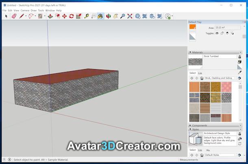Click the signed-in user account icon
This screenshot has width=248, height=164.
[168, 16]
